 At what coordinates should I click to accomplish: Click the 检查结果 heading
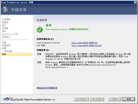click(x=42, y=20)
